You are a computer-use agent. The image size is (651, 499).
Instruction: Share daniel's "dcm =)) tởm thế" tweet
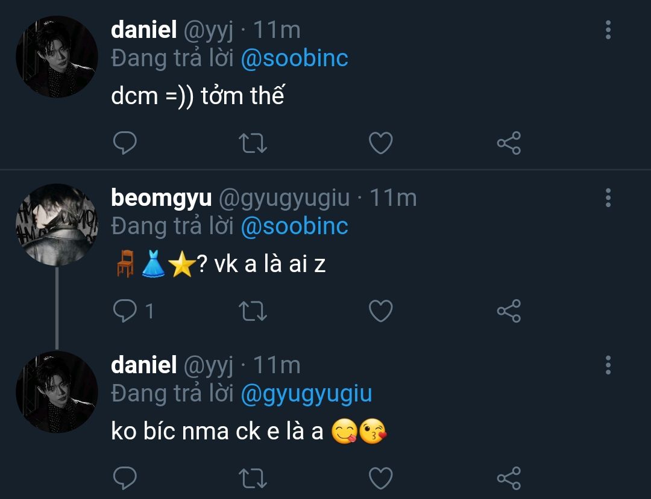[508, 143]
